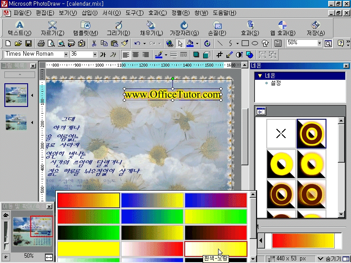Open the 채우기(L) fill tool
The height and width of the screenshot is (263, 351).
click(x=151, y=28)
